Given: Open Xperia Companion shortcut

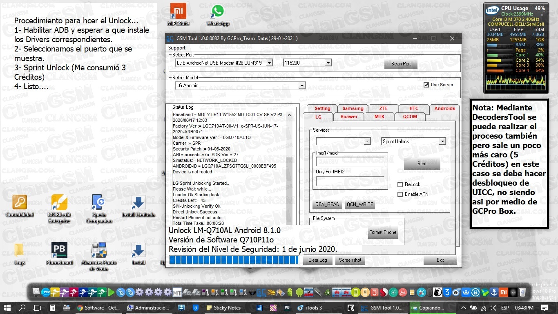Looking at the screenshot, I should tap(99, 209).
